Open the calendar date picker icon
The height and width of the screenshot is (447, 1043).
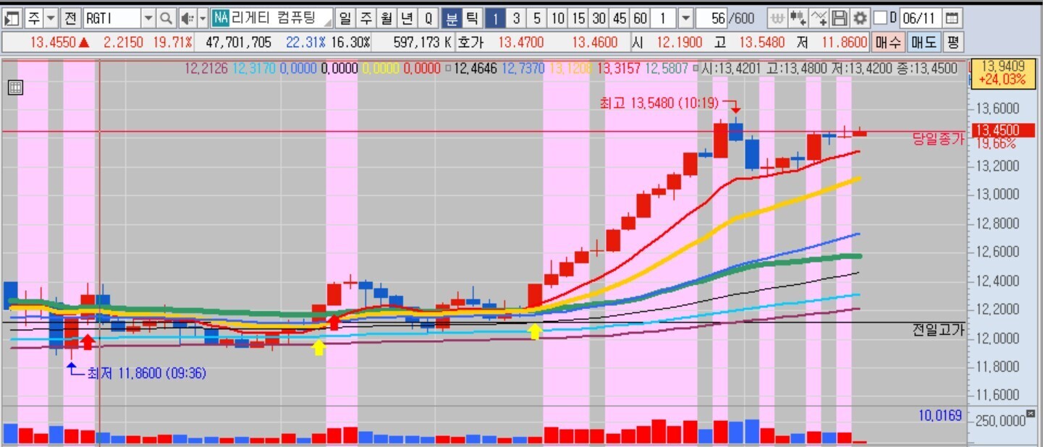tap(953, 17)
